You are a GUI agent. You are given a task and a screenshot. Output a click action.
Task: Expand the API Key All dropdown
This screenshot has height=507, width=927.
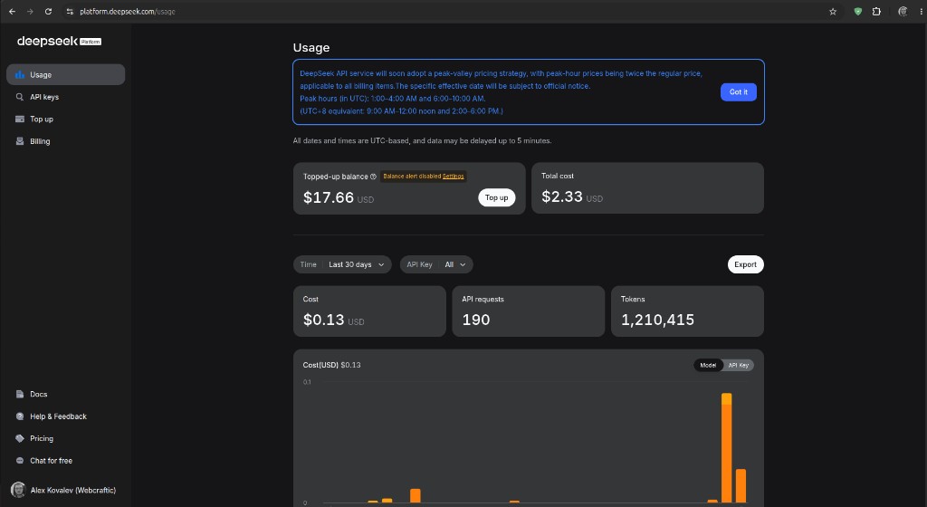point(436,264)
